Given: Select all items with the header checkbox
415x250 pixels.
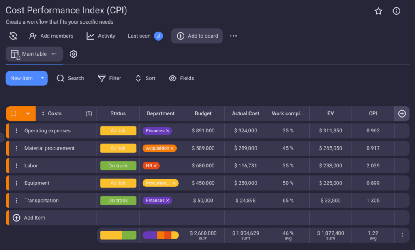Looking at the screenshot, I should 14,113.
